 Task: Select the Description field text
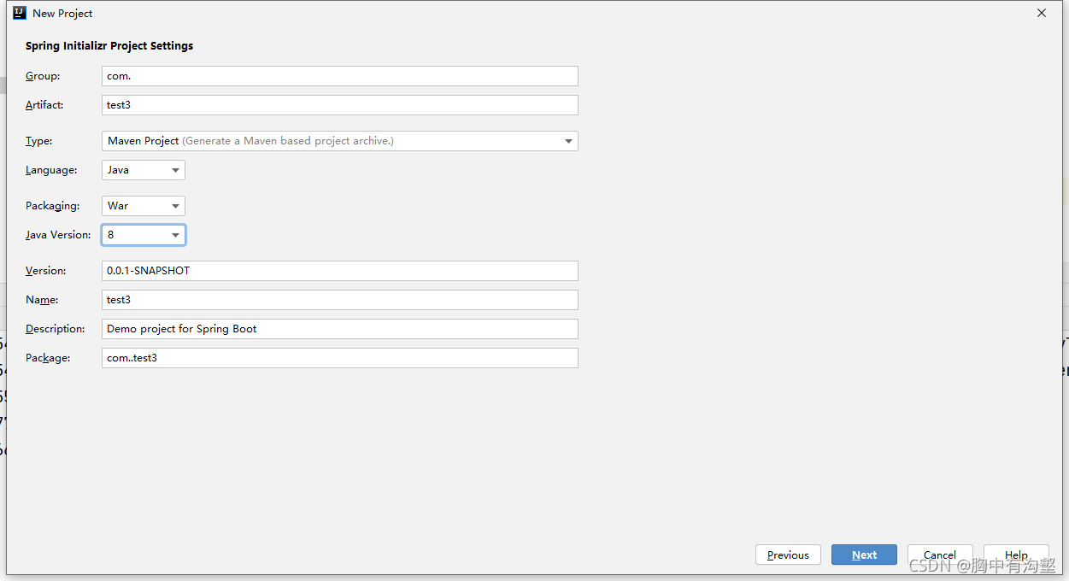click(339, 328)
